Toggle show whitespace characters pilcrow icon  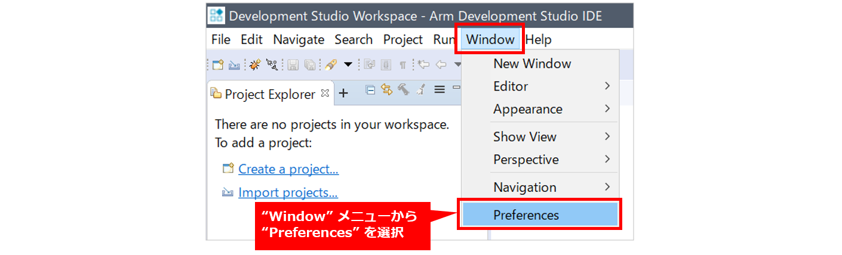[402, 65]
